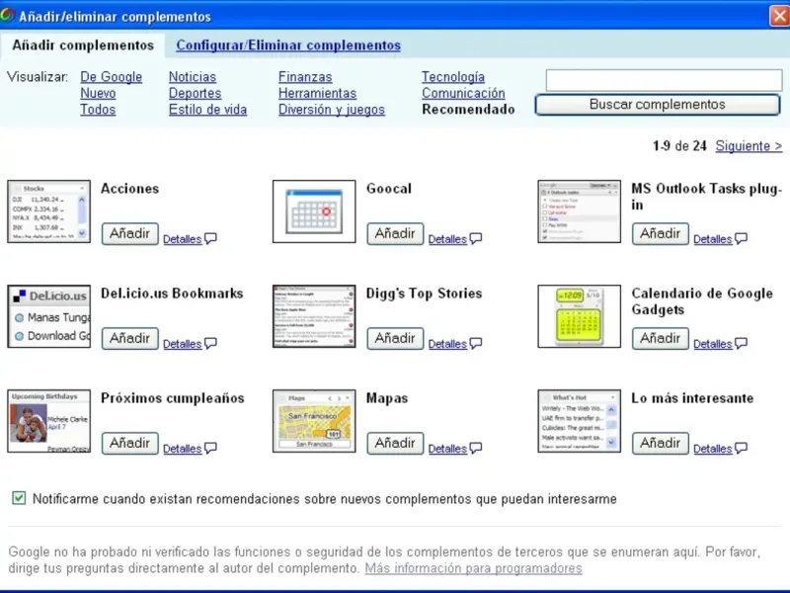Screen dimensions: 790x593
Task: Select the Recomendado category
Action: click(x=468, y=110)
